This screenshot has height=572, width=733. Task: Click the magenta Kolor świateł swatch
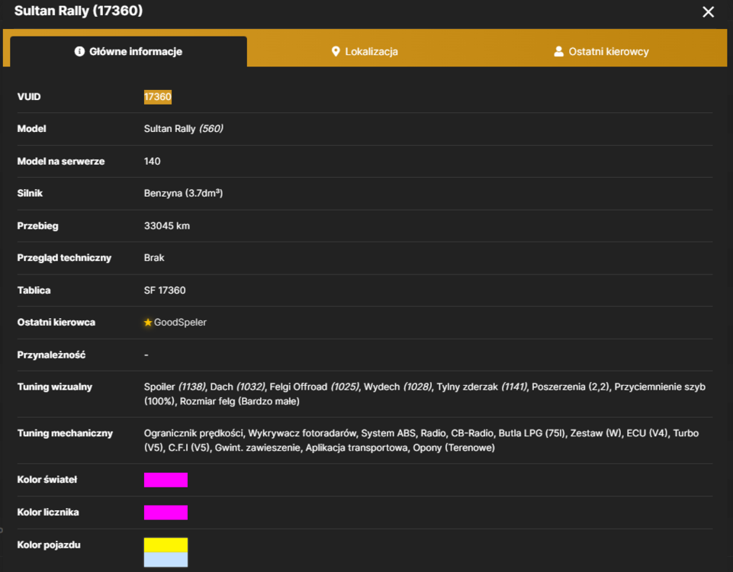pyautogui.click(x=166, y=480)
